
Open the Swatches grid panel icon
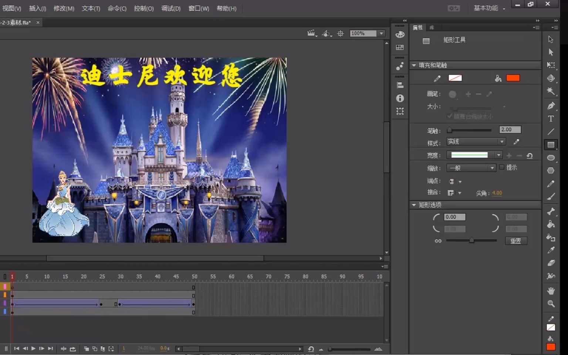(x=400, y=47)
